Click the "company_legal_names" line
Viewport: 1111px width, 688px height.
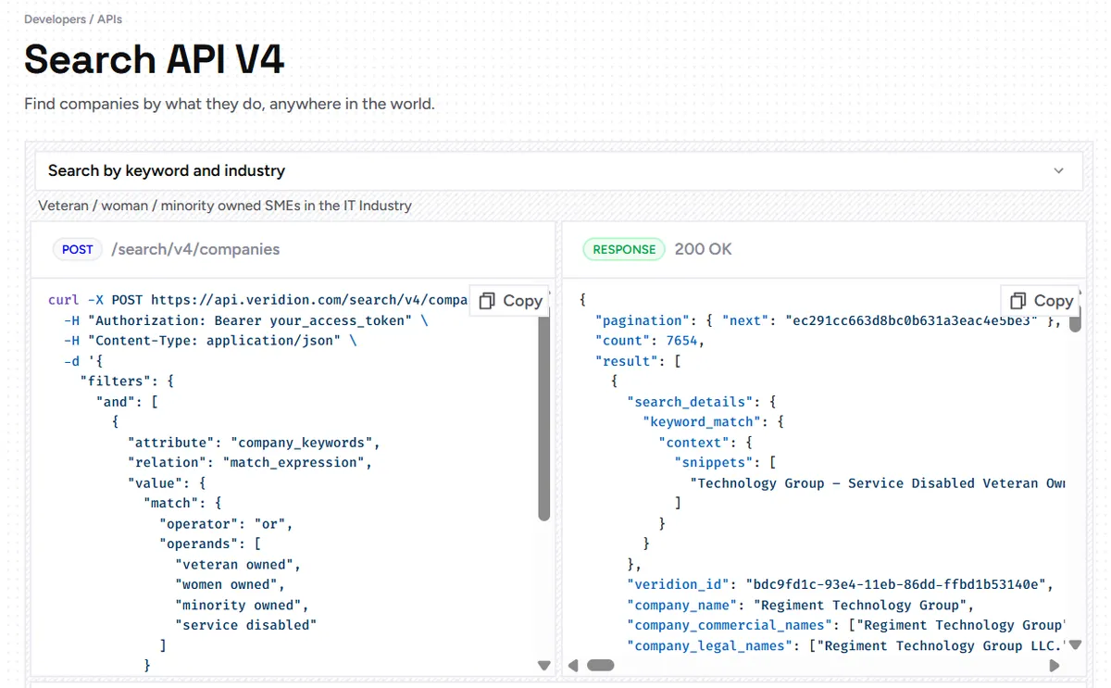(x=846, y=645)
